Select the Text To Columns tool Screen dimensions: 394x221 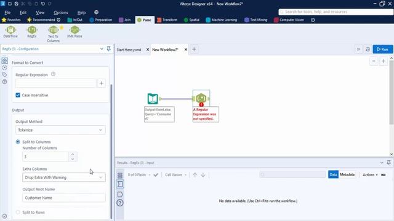pyautogui.click(x=54, y=34)
